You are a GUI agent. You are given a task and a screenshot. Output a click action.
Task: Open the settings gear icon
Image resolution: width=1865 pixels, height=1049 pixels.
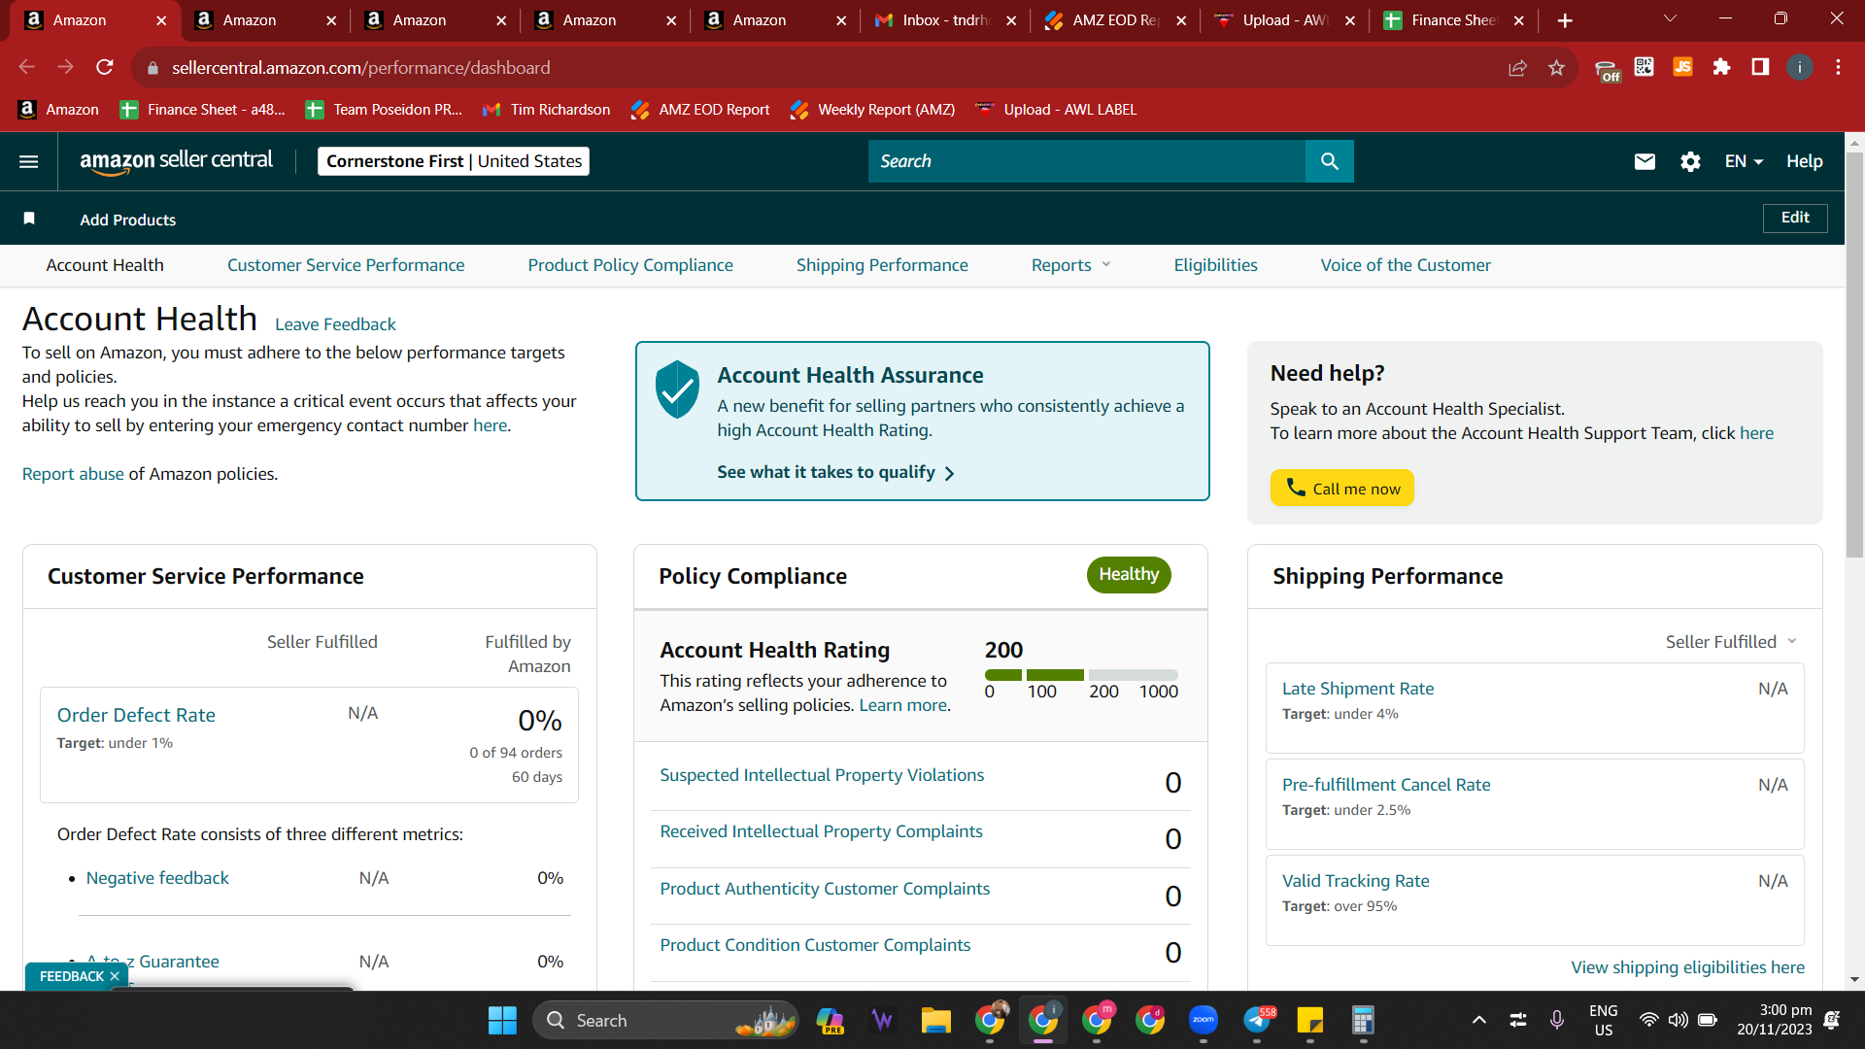1690,161
